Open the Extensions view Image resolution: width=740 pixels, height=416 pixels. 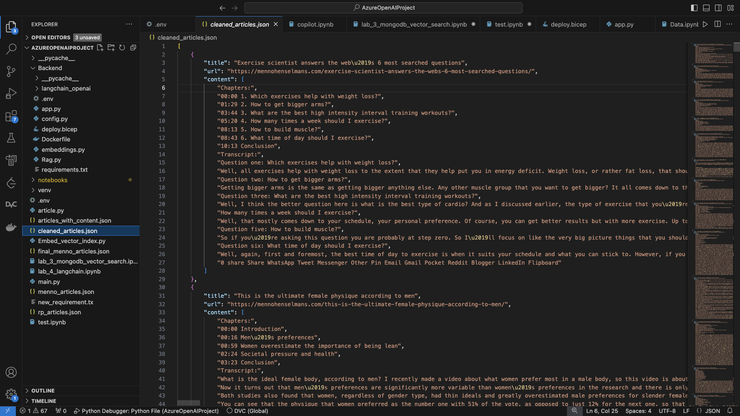(x=11, y=116)
